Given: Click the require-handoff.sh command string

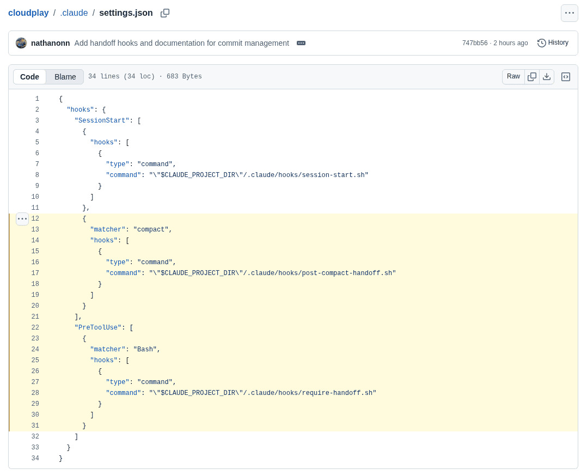Looking at the screenshot, I should point(263,393).
